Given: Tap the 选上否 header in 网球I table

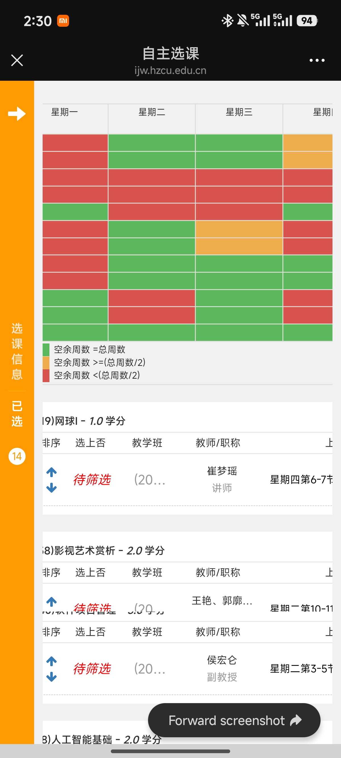Looking at the screenshot, I should point(90,443).
